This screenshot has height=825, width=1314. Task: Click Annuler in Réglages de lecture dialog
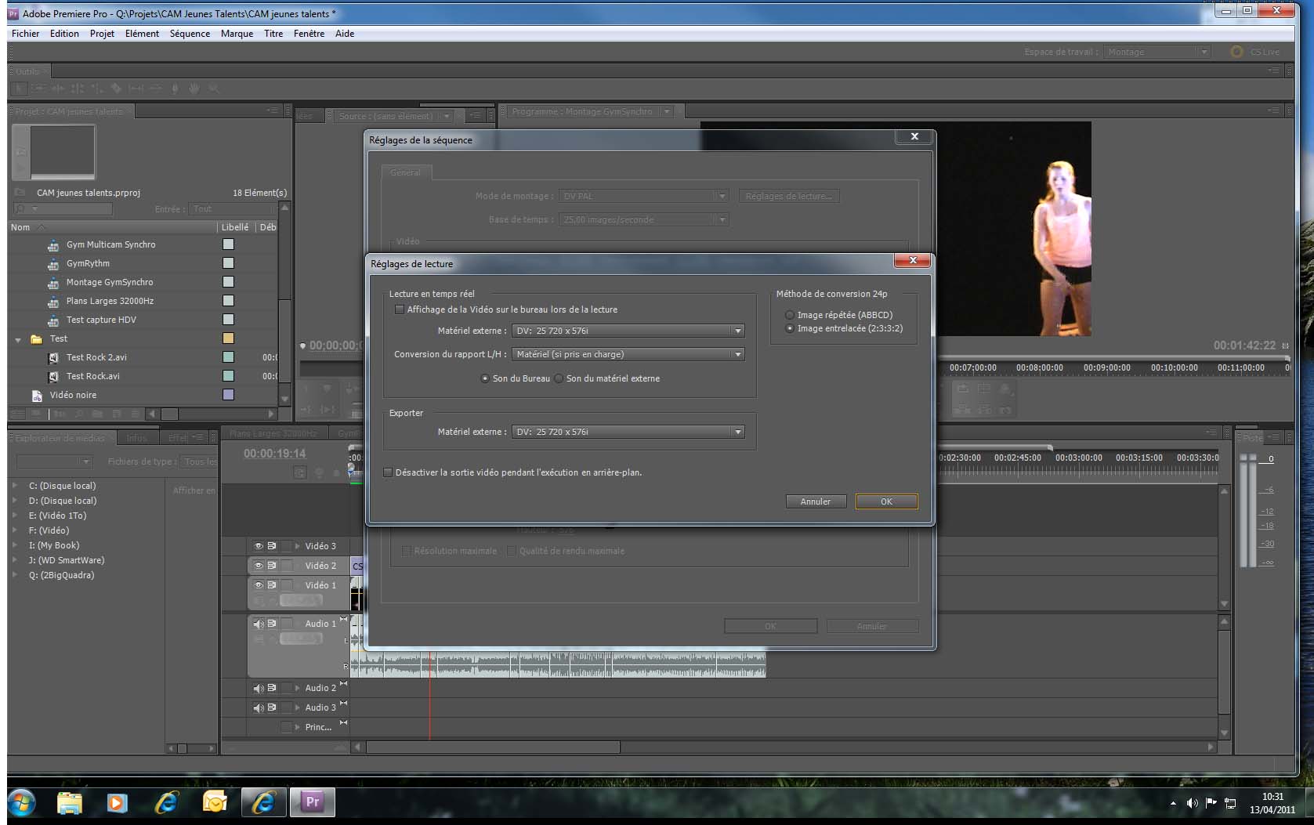815,501
